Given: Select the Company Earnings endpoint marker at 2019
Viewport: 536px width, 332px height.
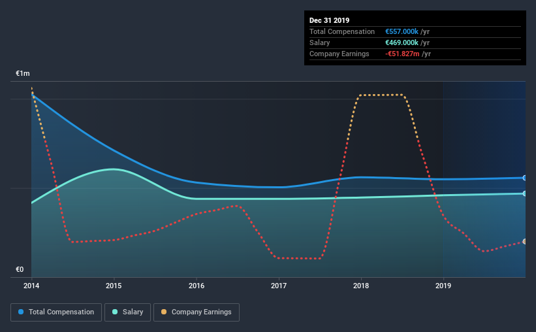Looking at the screenshot, I should pos(524,242).
